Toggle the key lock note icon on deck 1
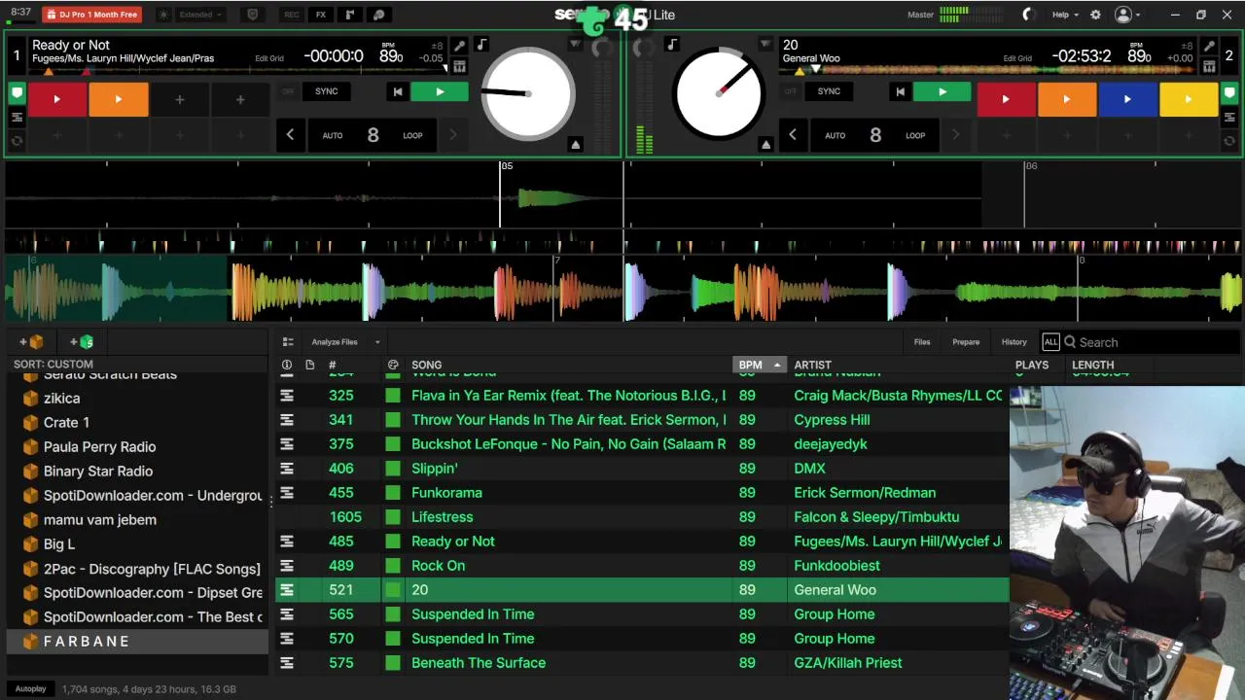 [x=481, y=45]
